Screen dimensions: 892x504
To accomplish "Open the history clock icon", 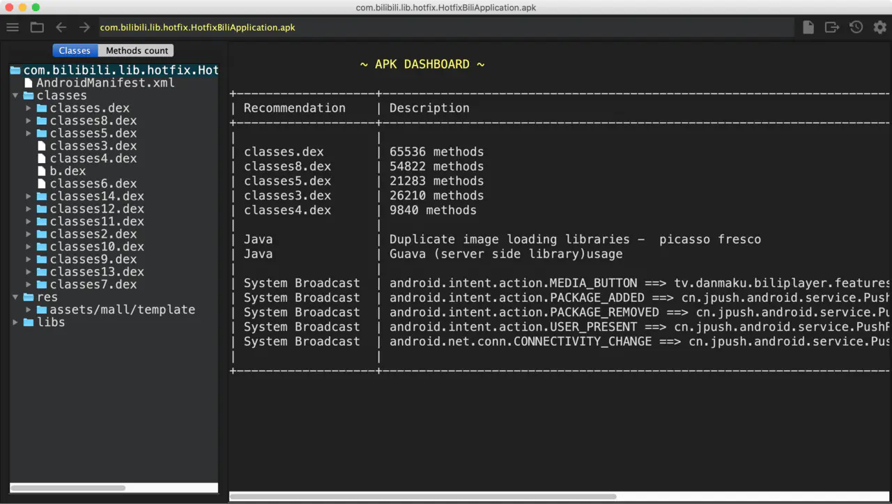I will (x=856, y=27).
